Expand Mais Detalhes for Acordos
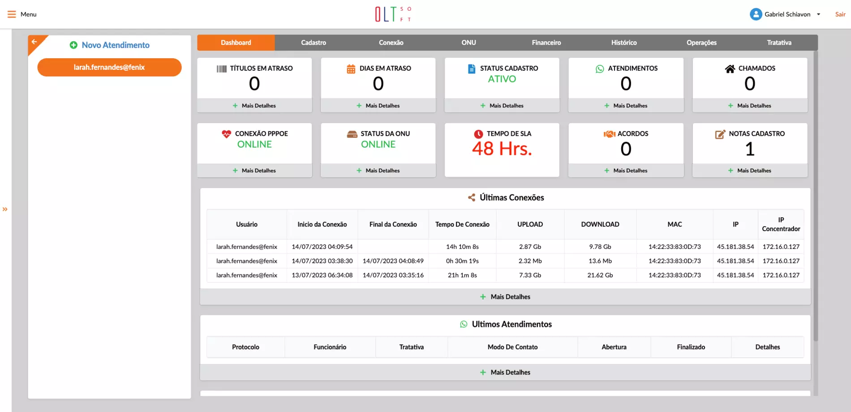 [x=626, y=171]
